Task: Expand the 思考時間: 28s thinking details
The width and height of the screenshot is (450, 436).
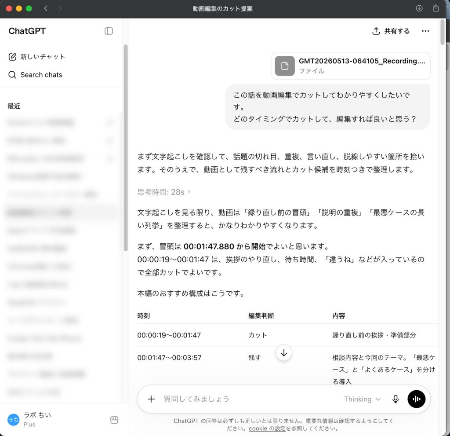Action: point(163,192)
